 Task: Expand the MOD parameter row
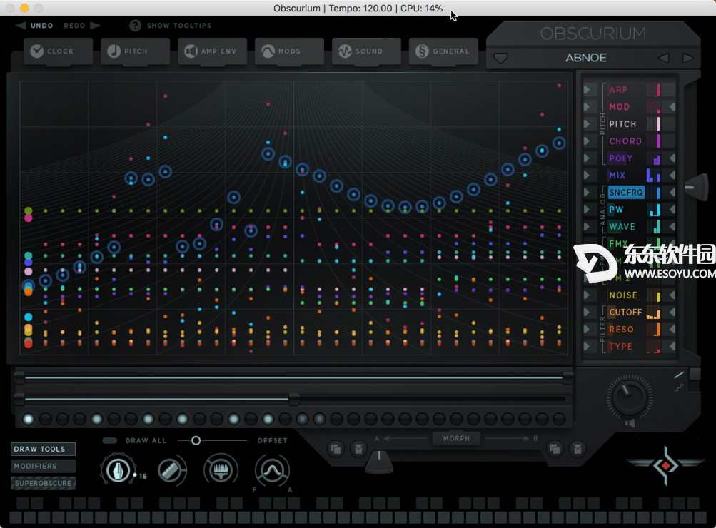588,107
